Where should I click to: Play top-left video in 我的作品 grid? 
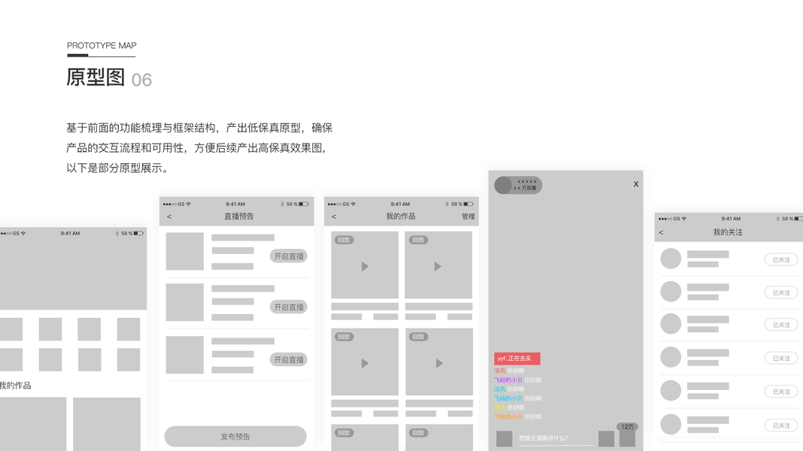coord(365,266)
